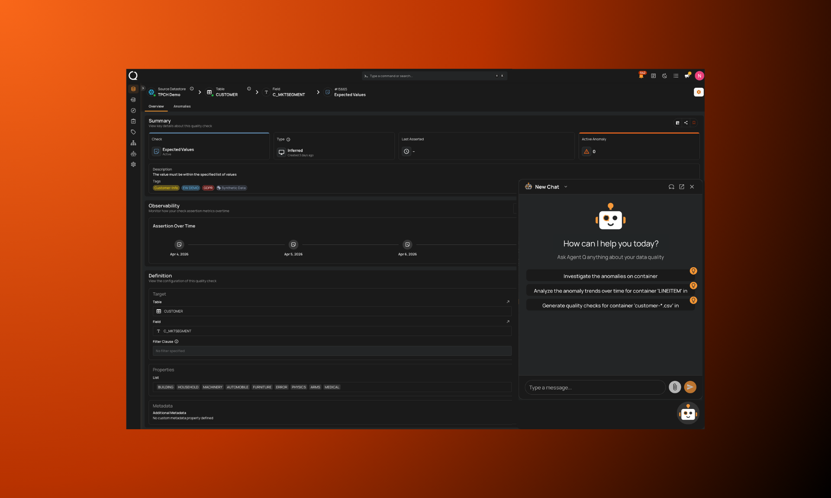Switch to the Anomalies tab
Viewport: 831px width, 498px height.
tap(182, 106)
